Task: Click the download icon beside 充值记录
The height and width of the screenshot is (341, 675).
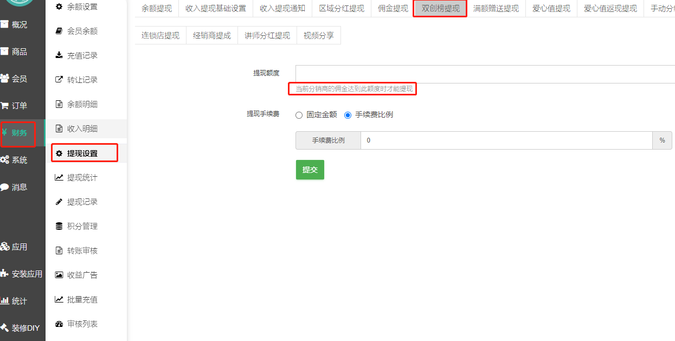Action: click(59, 55)
